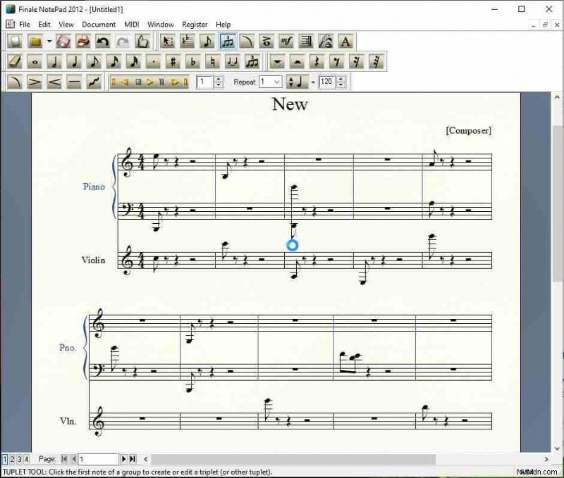Image resolution: width=564 pixels, height=478 pixels.
Task: Click the playback start measure field
Action: (x=205, y=82)
